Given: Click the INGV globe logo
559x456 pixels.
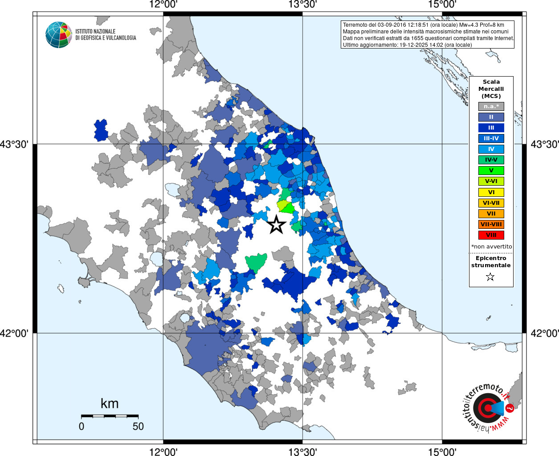Looking at the screenshot, I should pyautogui.click(x=59, y=35).
